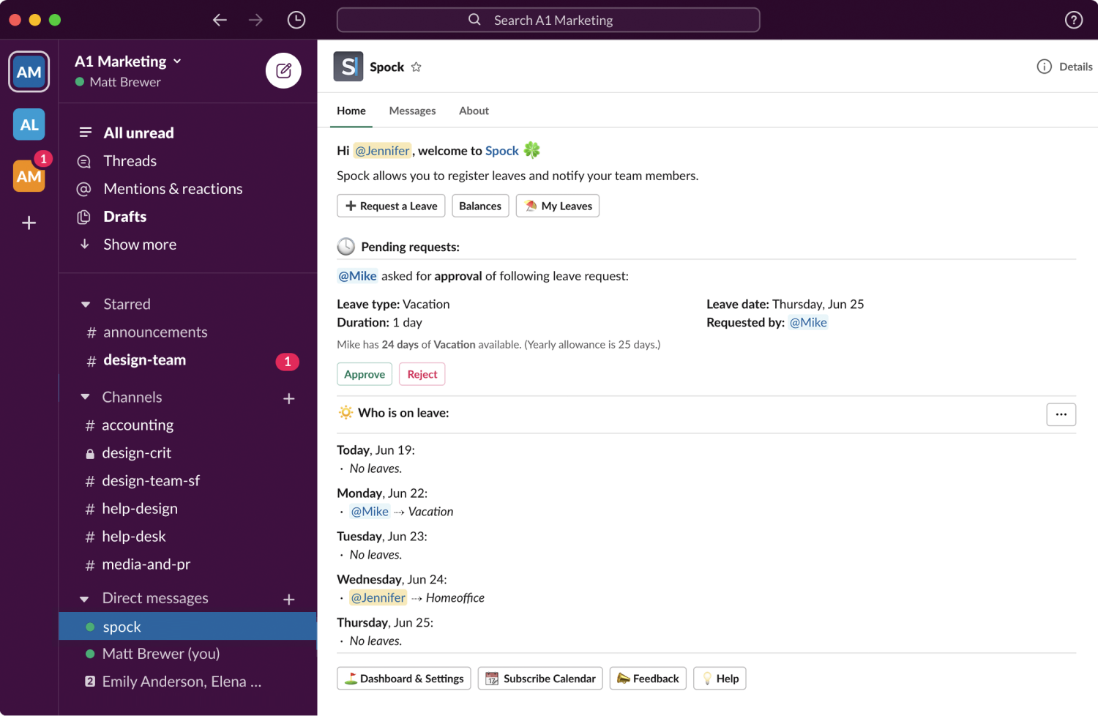This screenshot has width=1098, height=716.
Task: Click the Help button at bottom
Action: pyautogui.click(x=720, y=679)
